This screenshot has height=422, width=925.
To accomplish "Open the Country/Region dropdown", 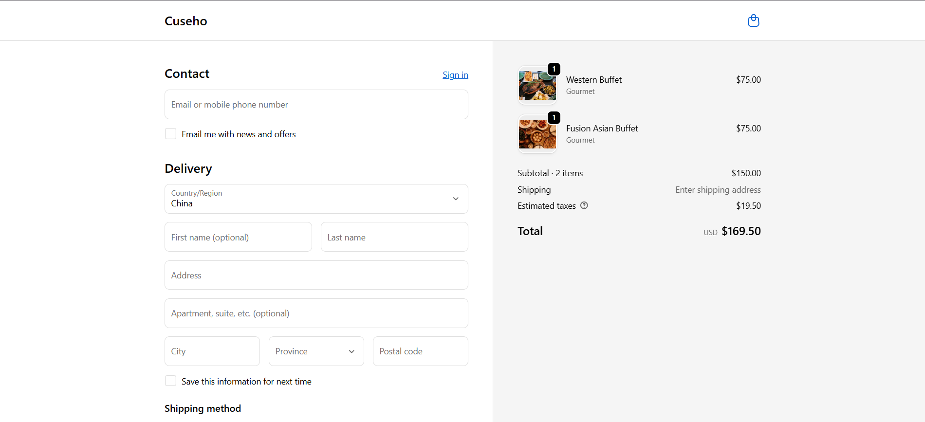I will point(316,199).
